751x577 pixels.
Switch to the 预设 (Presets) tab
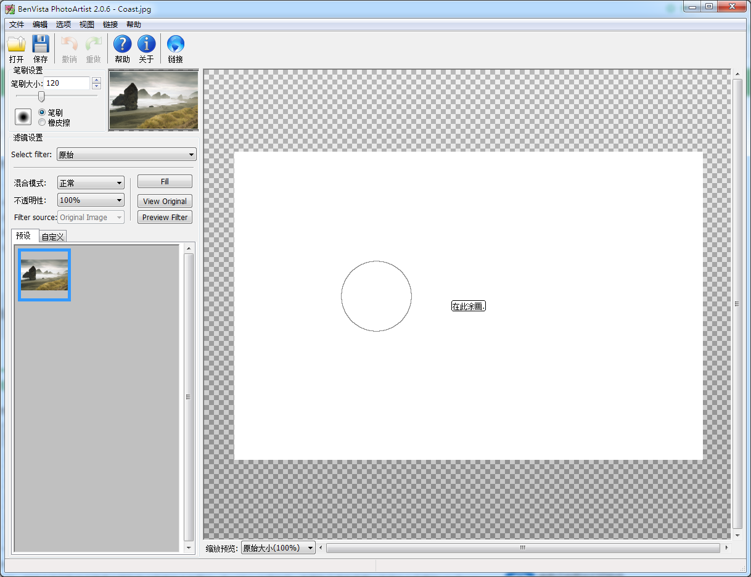point(25,235)
